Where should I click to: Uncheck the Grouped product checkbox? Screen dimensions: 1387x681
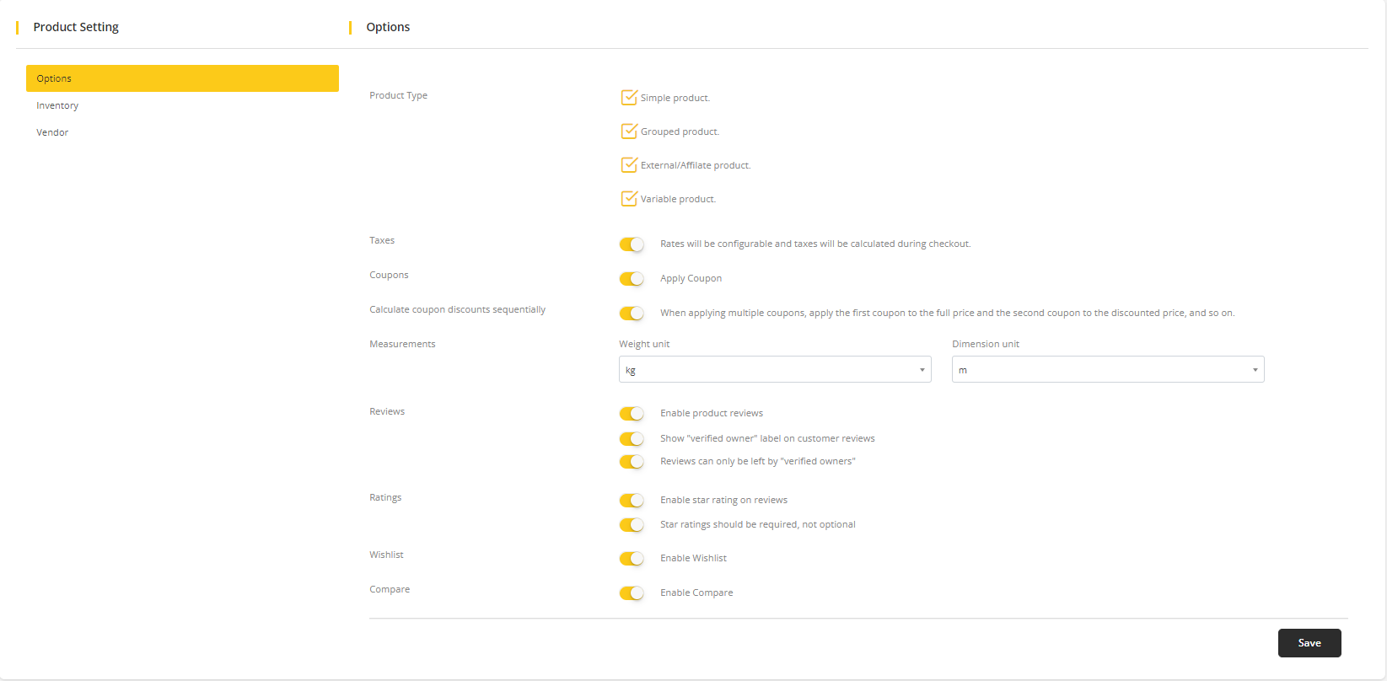click(x=629, y=131)
